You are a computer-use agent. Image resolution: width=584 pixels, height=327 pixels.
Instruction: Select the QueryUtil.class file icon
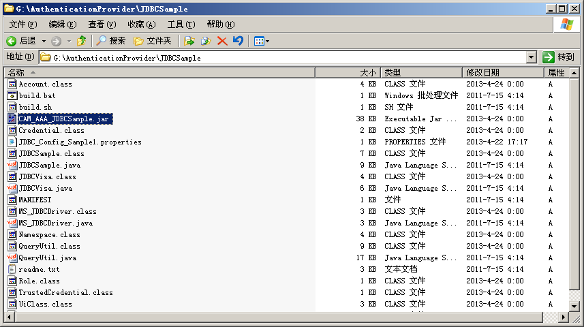click(x=12, y=246)
